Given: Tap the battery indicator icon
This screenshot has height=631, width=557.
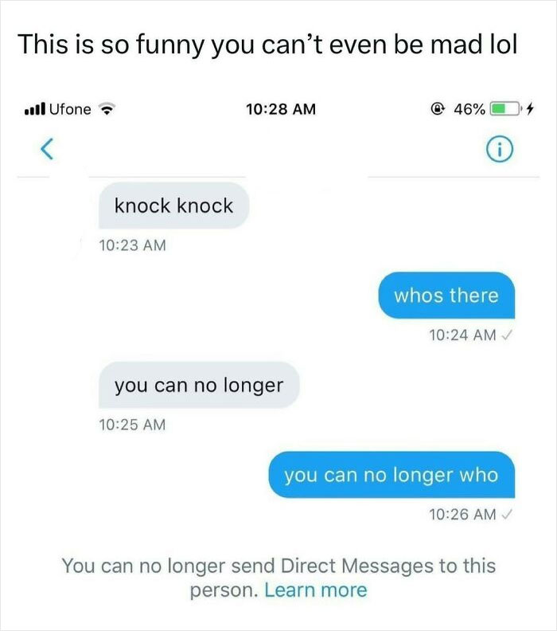Looking at the screenshot, I should pos(506,109).
